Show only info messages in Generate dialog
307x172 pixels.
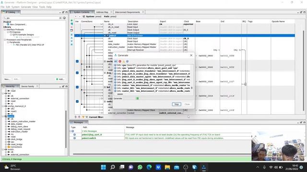pyautogui.click(x=127, y=61)
